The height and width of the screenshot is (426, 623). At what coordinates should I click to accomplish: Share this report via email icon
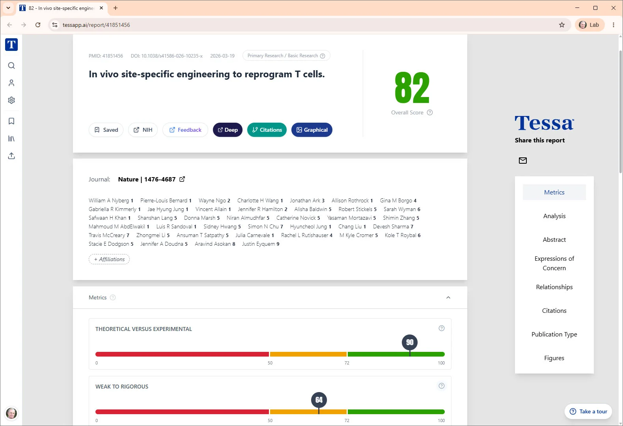523,161
